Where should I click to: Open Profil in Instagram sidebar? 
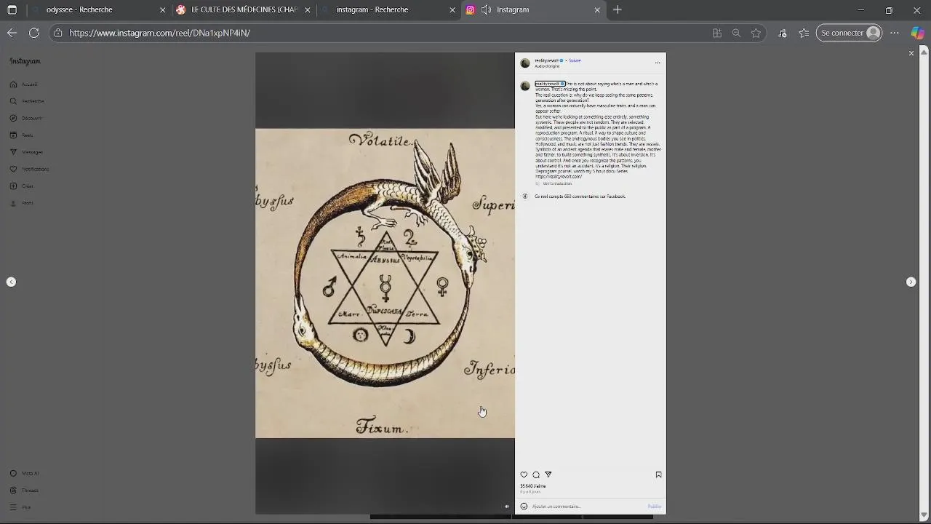point(21,203)
